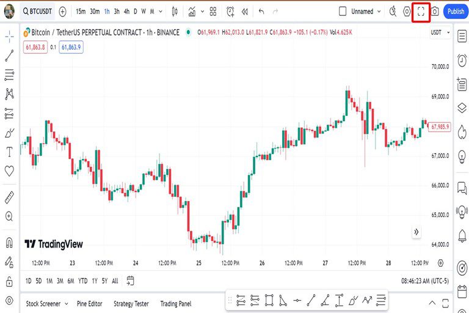The height and width of the screenshot is (313, 469).
Task: Select the 3h timeframe
Action: 117,12
